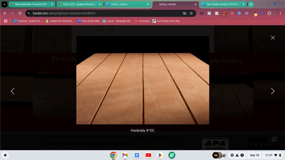Go forward one page in Chrome

coord(12,13)
